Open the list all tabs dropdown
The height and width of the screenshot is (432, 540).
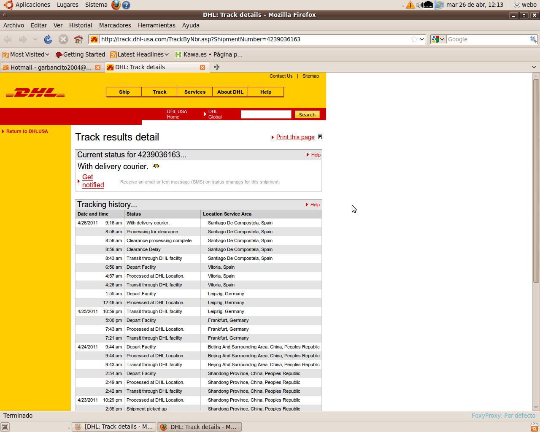pos(534,67)
